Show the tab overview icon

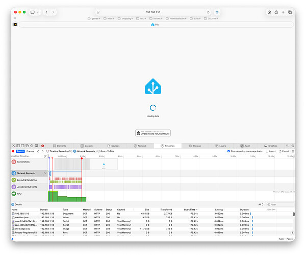(290, 12)
